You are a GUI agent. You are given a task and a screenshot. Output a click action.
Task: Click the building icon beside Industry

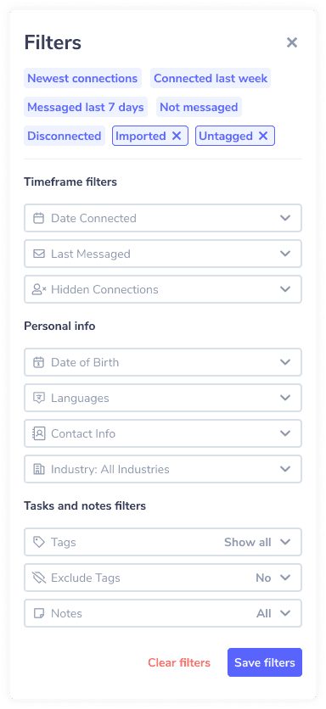coord(39,469)
